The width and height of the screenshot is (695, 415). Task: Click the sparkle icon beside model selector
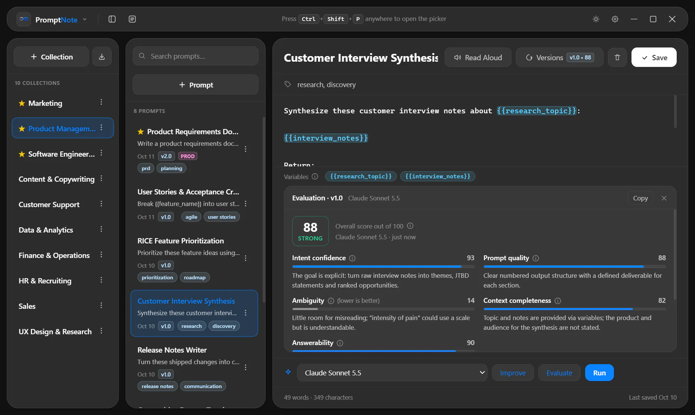288,372
